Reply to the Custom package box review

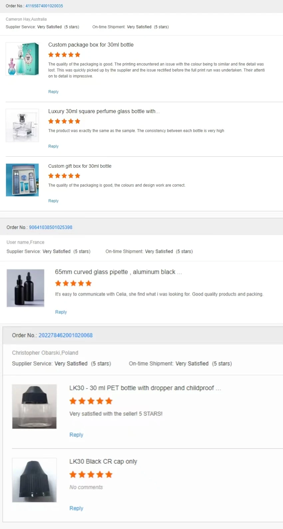[x=53, y=92]
